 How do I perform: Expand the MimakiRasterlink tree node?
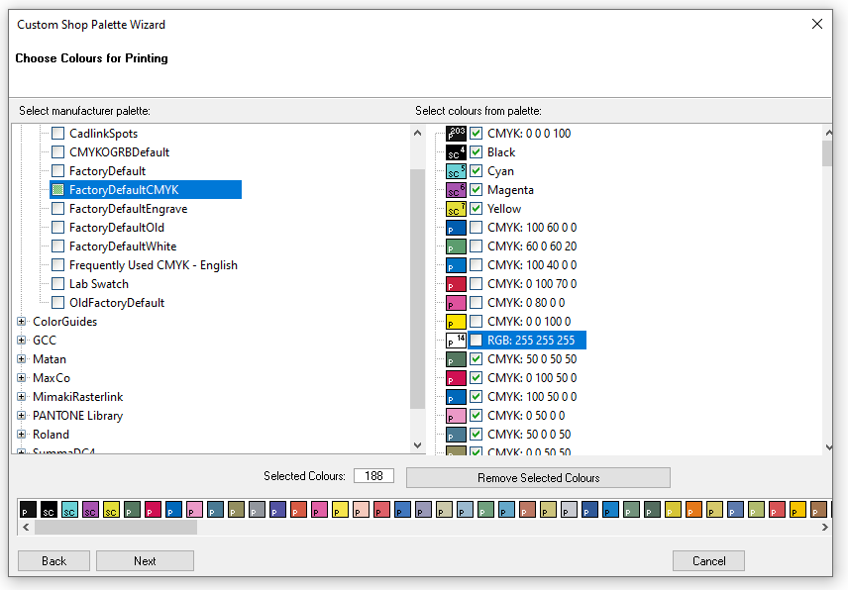[21, 397]
